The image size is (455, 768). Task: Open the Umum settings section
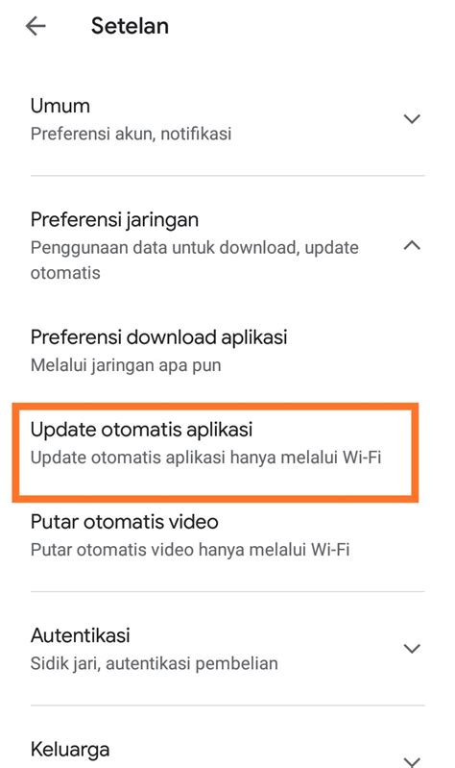coord(227,119)
